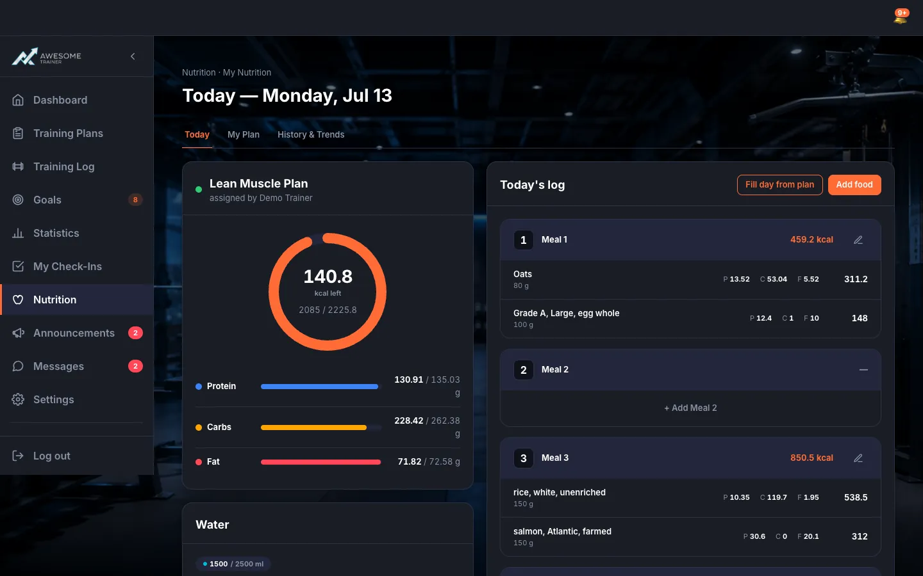923x576 pixels.
Task: Click the 459.2 kcal Meal 1 total
Action: coord(811,239)
